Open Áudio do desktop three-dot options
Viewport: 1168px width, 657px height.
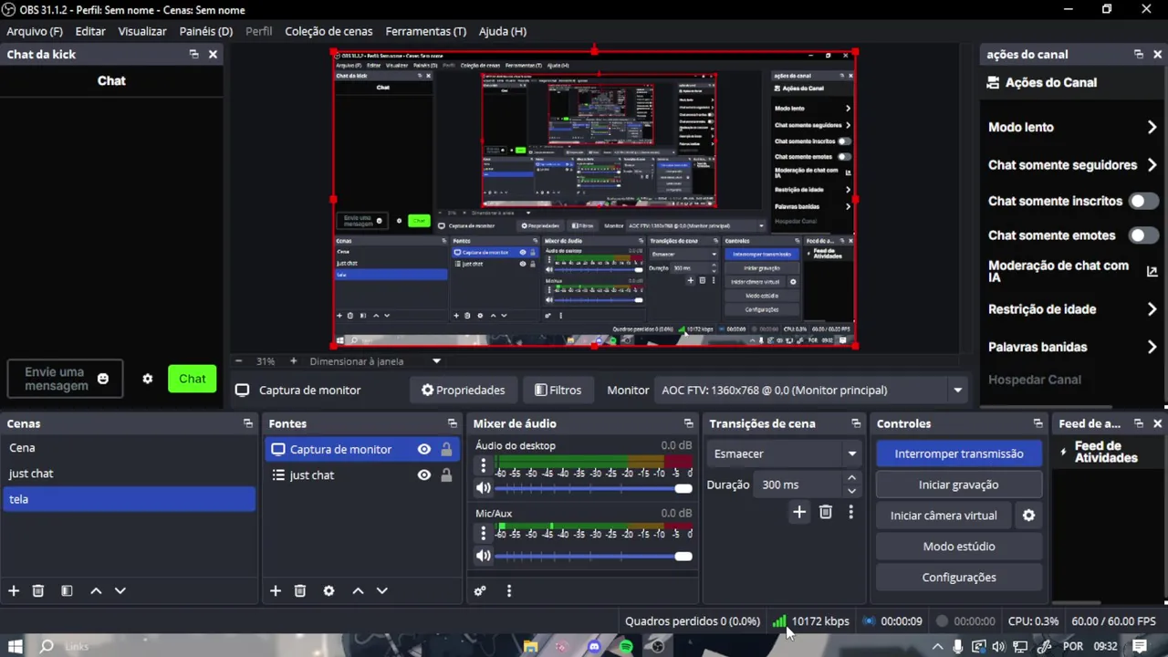484,466
